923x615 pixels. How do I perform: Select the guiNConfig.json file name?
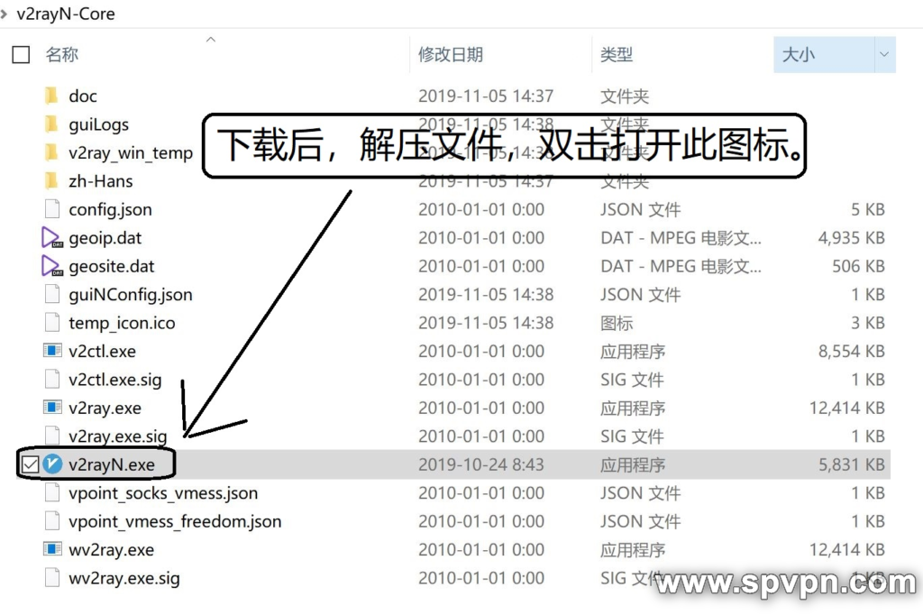(x=130, y=295)
